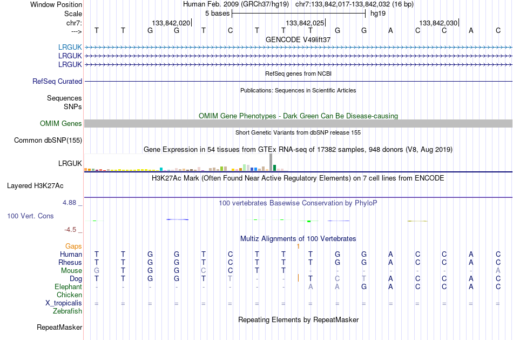Select the Scale label in ruler track

73,14
